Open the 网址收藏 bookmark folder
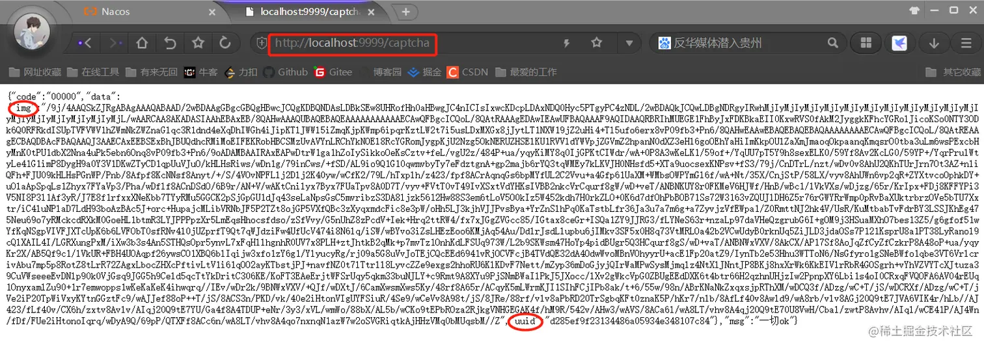The height and width of the screenshot is (349, 984). tap(34, 72)
